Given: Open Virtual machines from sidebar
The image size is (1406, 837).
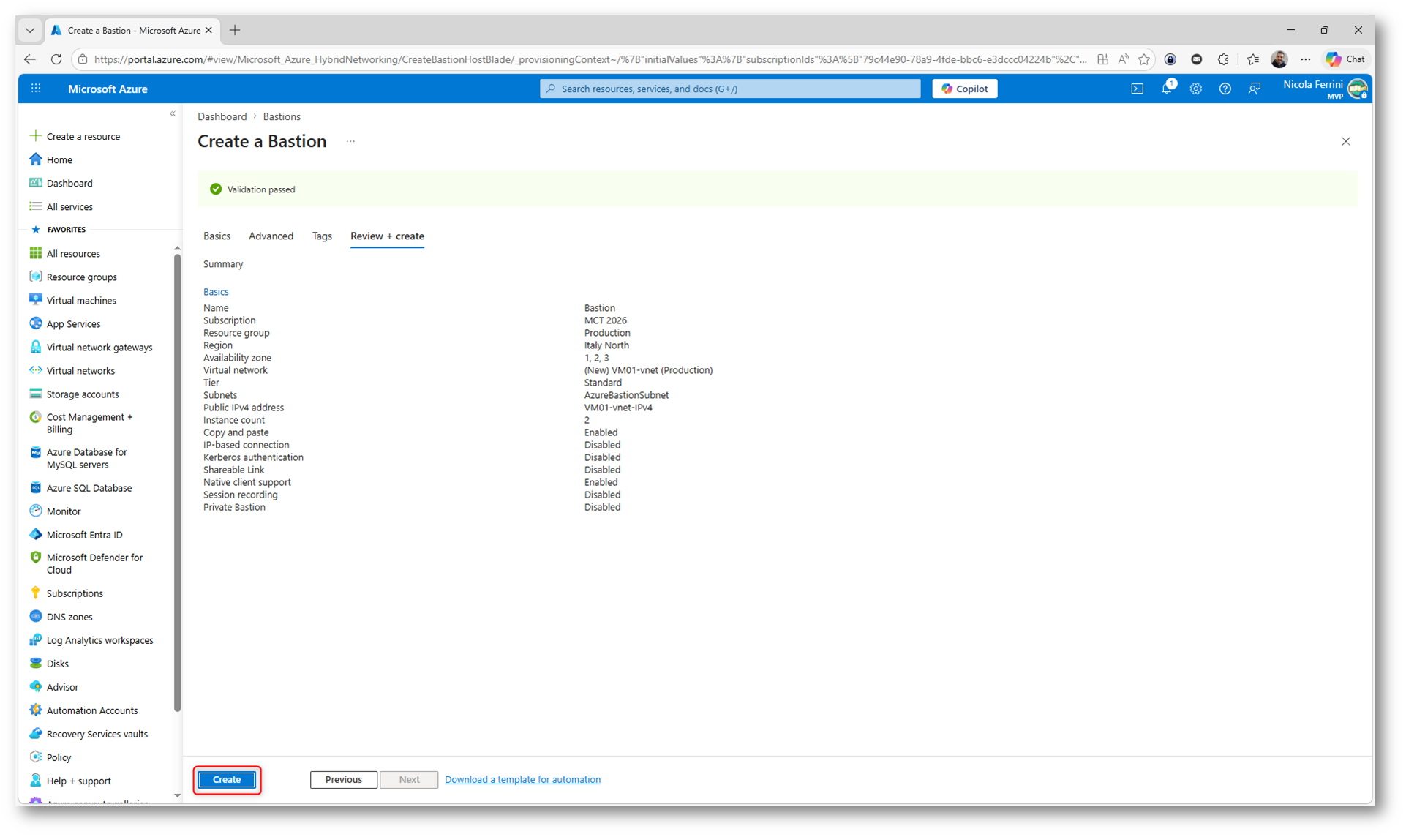Looking at the screenshot, I should (x=80, y=301).
